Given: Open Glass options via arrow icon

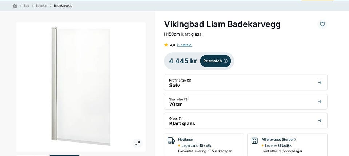Looking at the screenshot, I should tap(320, 121).
